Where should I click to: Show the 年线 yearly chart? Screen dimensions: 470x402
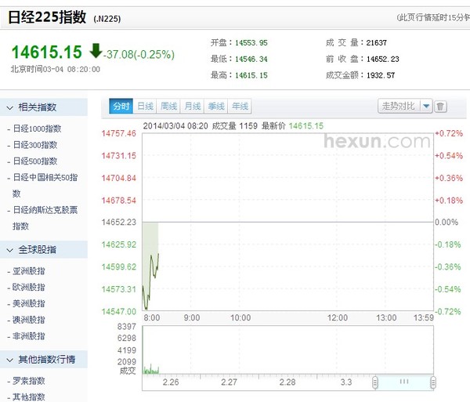click(x=240, y=107)
